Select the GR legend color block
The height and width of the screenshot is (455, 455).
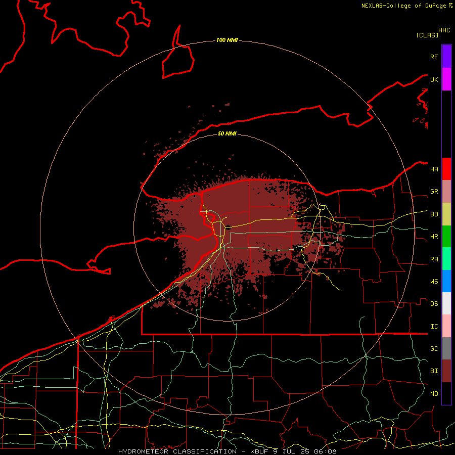446,192
